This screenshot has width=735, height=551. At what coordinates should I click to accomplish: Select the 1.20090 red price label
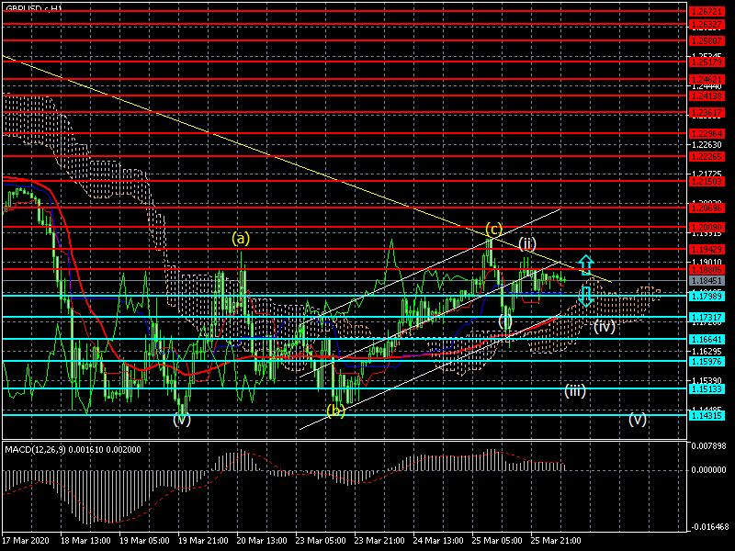click(707, 227)
